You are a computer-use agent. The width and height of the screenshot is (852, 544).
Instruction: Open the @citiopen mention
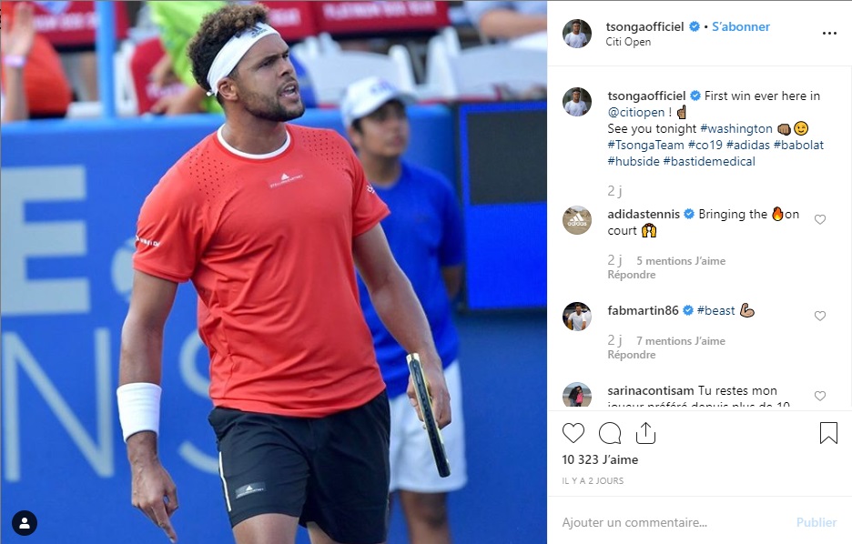pos(635,113)
